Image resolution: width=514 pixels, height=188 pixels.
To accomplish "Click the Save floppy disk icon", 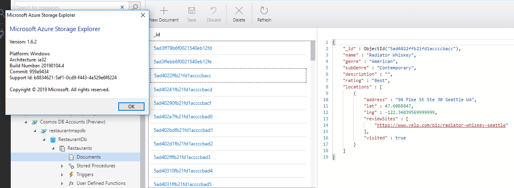I will click(192, 11).
